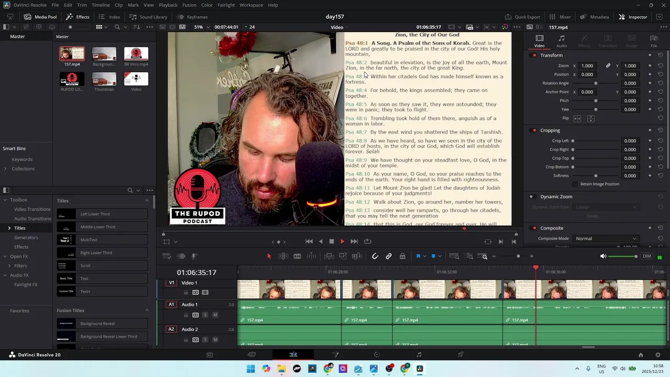Reset the Transform section
Screen dimensions: 670x377
tap(661, 56)
